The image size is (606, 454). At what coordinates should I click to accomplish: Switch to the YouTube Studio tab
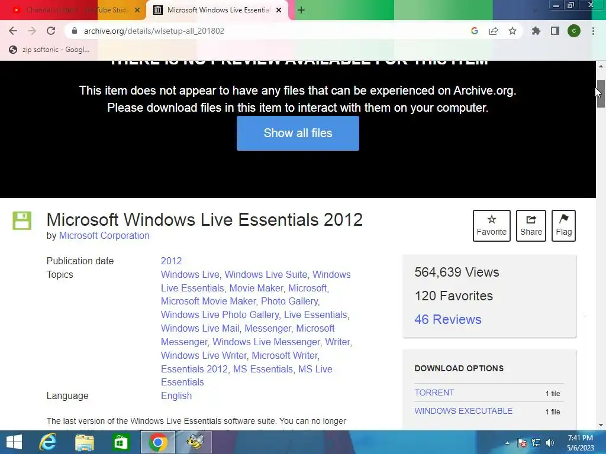[x=73, y=10]
